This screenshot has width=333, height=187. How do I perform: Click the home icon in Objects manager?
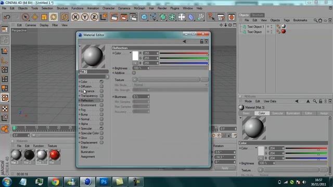[321, 20]
